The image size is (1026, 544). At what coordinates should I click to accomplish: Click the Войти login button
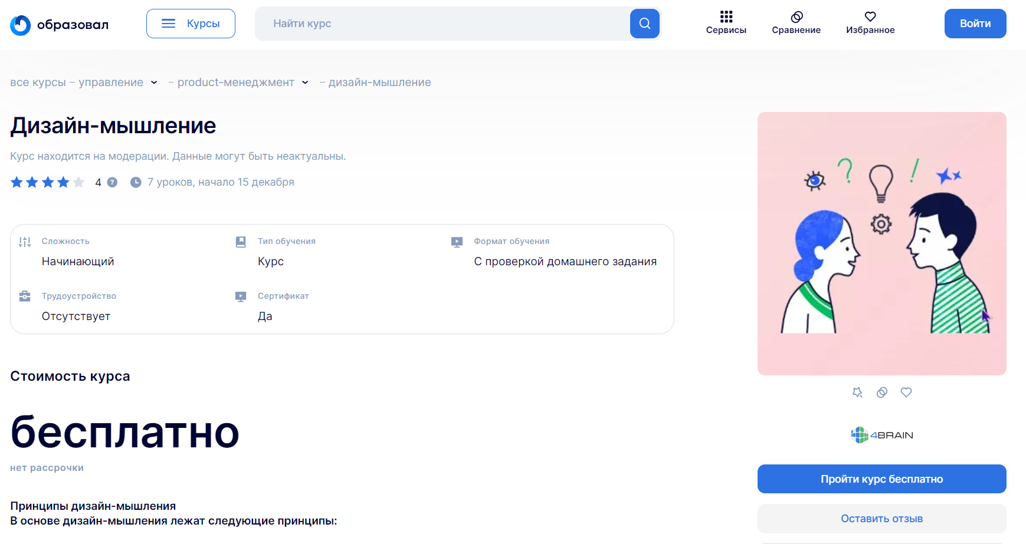(975, 24)
